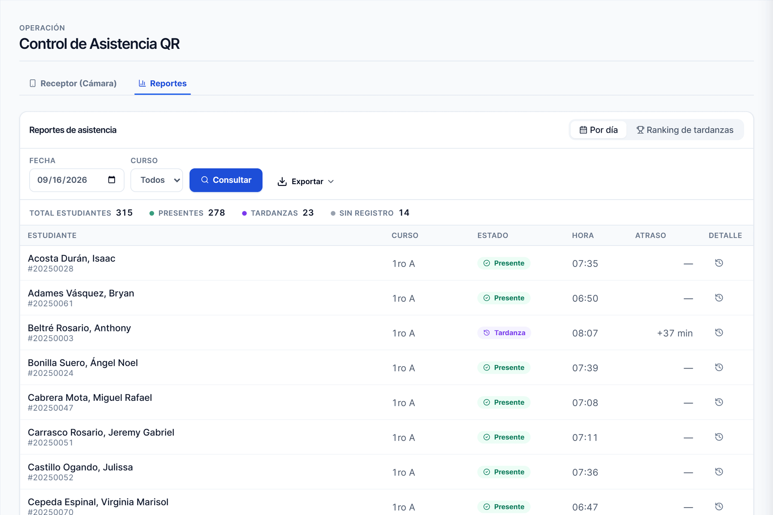Open history detail for Beltré Rosario, Anthony
The height and width of the screenshot is (515, 773).
[719, 333]
